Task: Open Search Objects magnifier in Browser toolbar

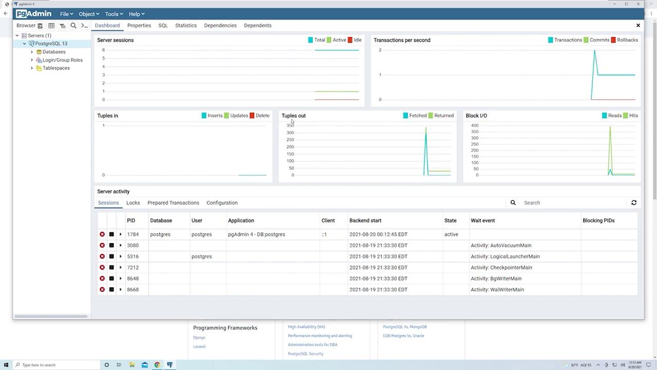Action: [73, 26]
